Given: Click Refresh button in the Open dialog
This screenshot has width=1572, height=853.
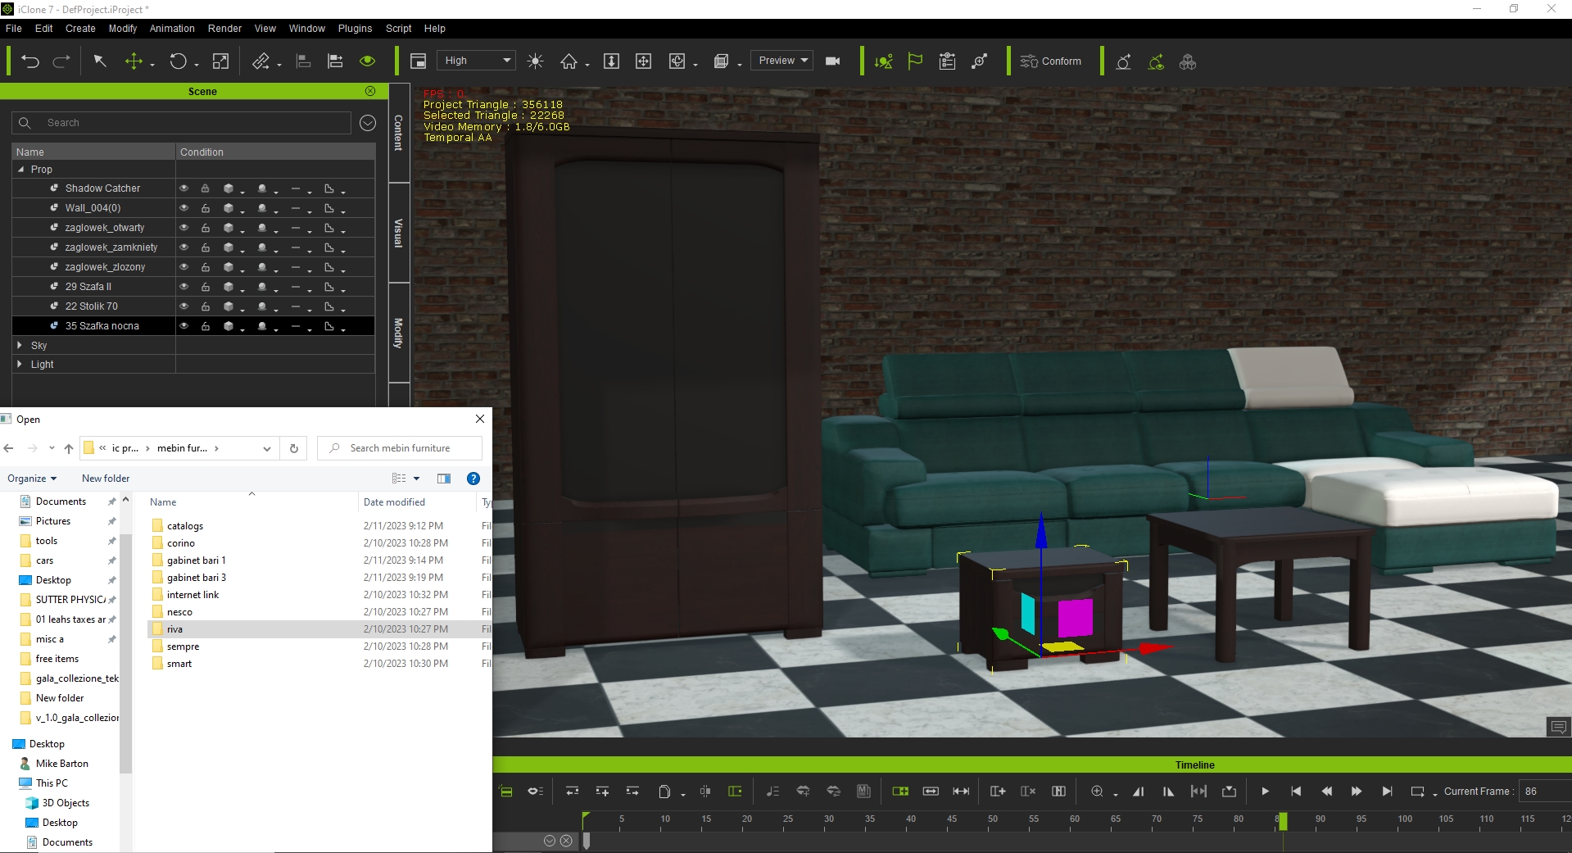Looking at the screenshot, I should 294,448.
